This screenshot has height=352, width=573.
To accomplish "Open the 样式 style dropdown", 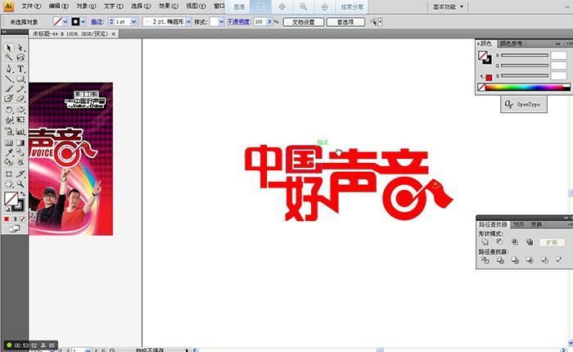I will 222,22.
